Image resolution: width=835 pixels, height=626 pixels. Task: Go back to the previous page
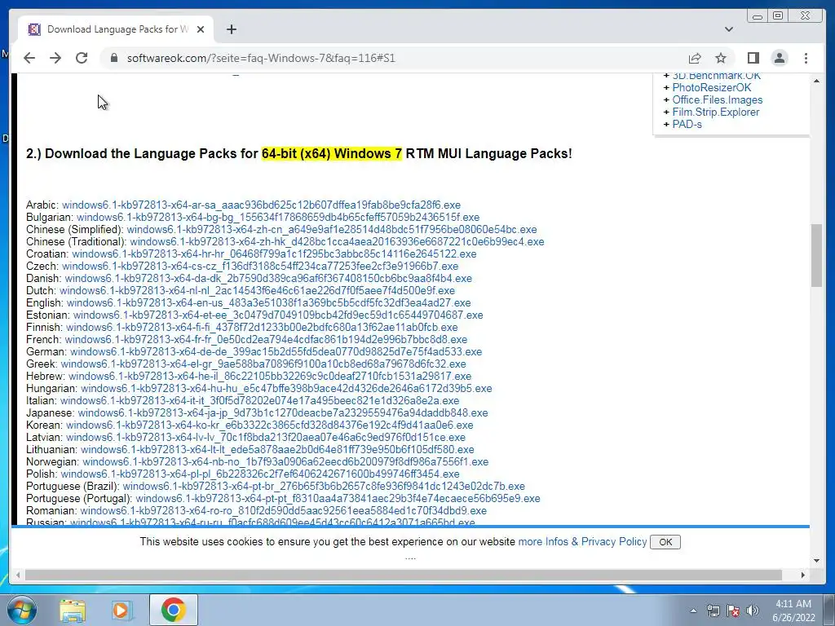[29, 58]
